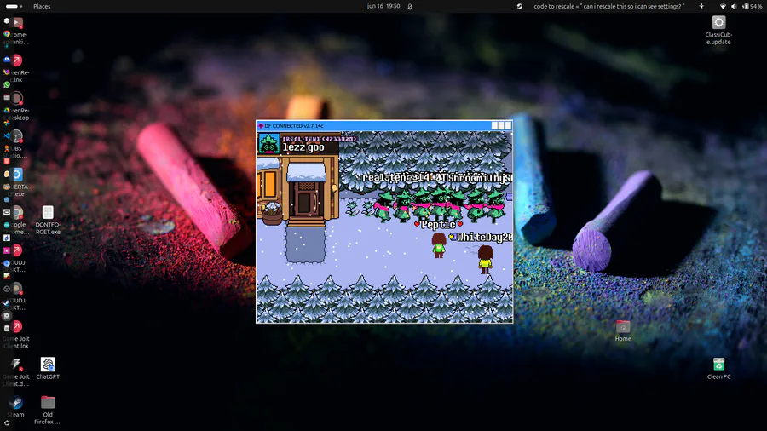Open the accessibility menu icon in top bar
767x431 pixels.
701,6
